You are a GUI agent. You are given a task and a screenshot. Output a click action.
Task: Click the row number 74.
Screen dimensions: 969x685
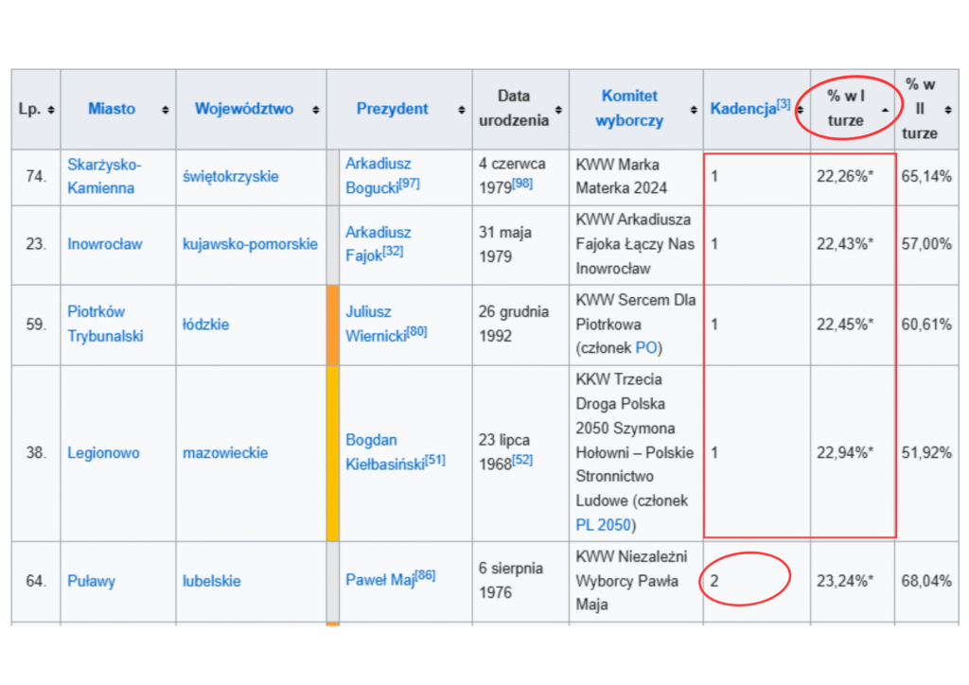click(36, 177)
